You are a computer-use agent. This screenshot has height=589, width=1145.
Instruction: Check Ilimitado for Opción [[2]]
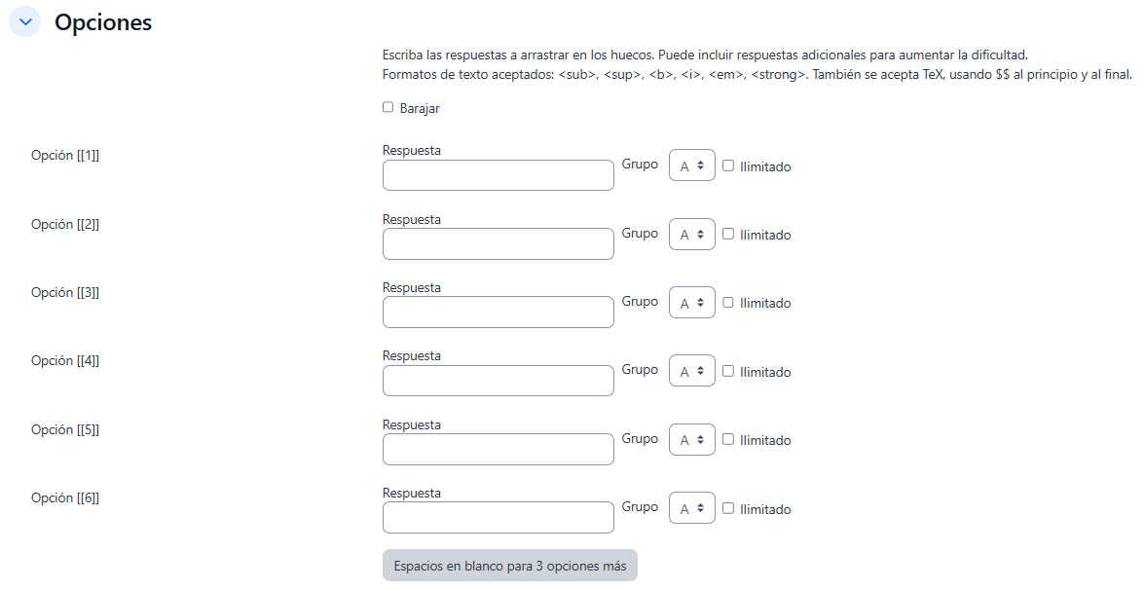[728, 234]
